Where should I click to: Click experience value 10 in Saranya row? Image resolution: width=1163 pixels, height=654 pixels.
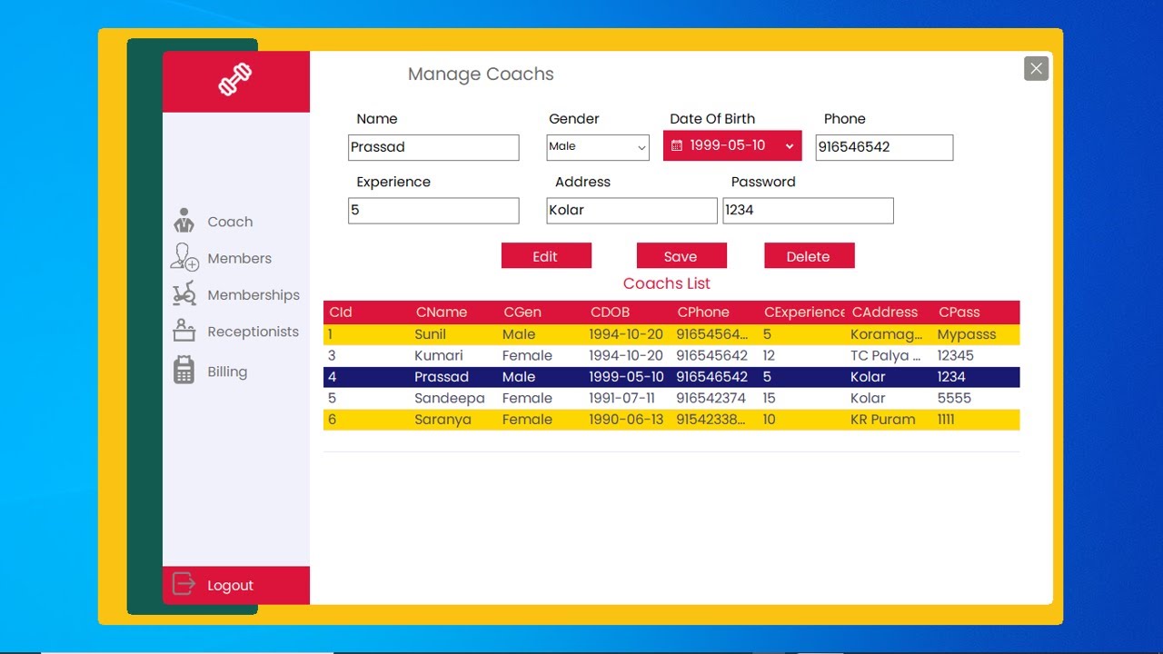[803, 419]
